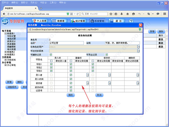This screenshot has width=169, height=127.
Task: Toggle the 可导出记录 checkbox
Action: [x=107, y=55]
